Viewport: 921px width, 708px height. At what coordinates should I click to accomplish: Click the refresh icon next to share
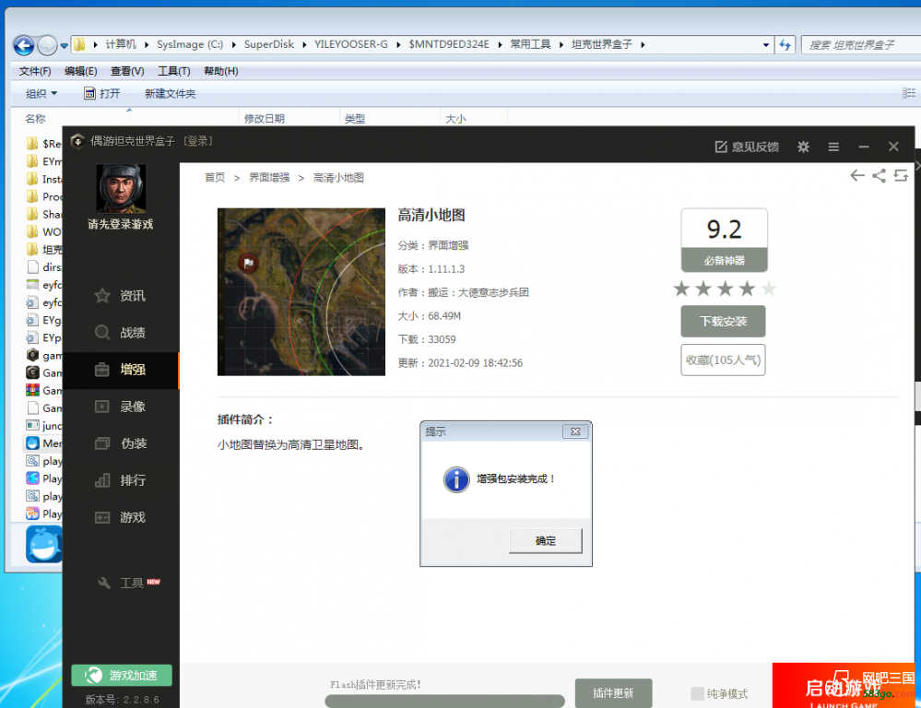[x=901, y=175]
